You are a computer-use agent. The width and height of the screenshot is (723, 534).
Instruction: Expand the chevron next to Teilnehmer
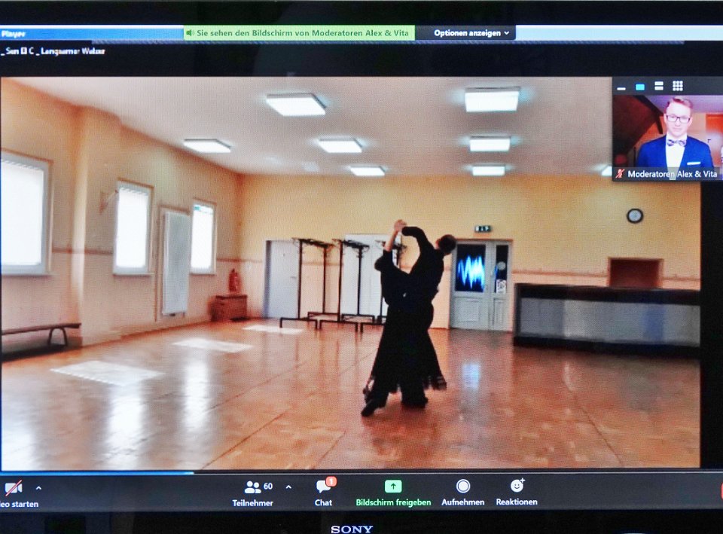[288, 487]
